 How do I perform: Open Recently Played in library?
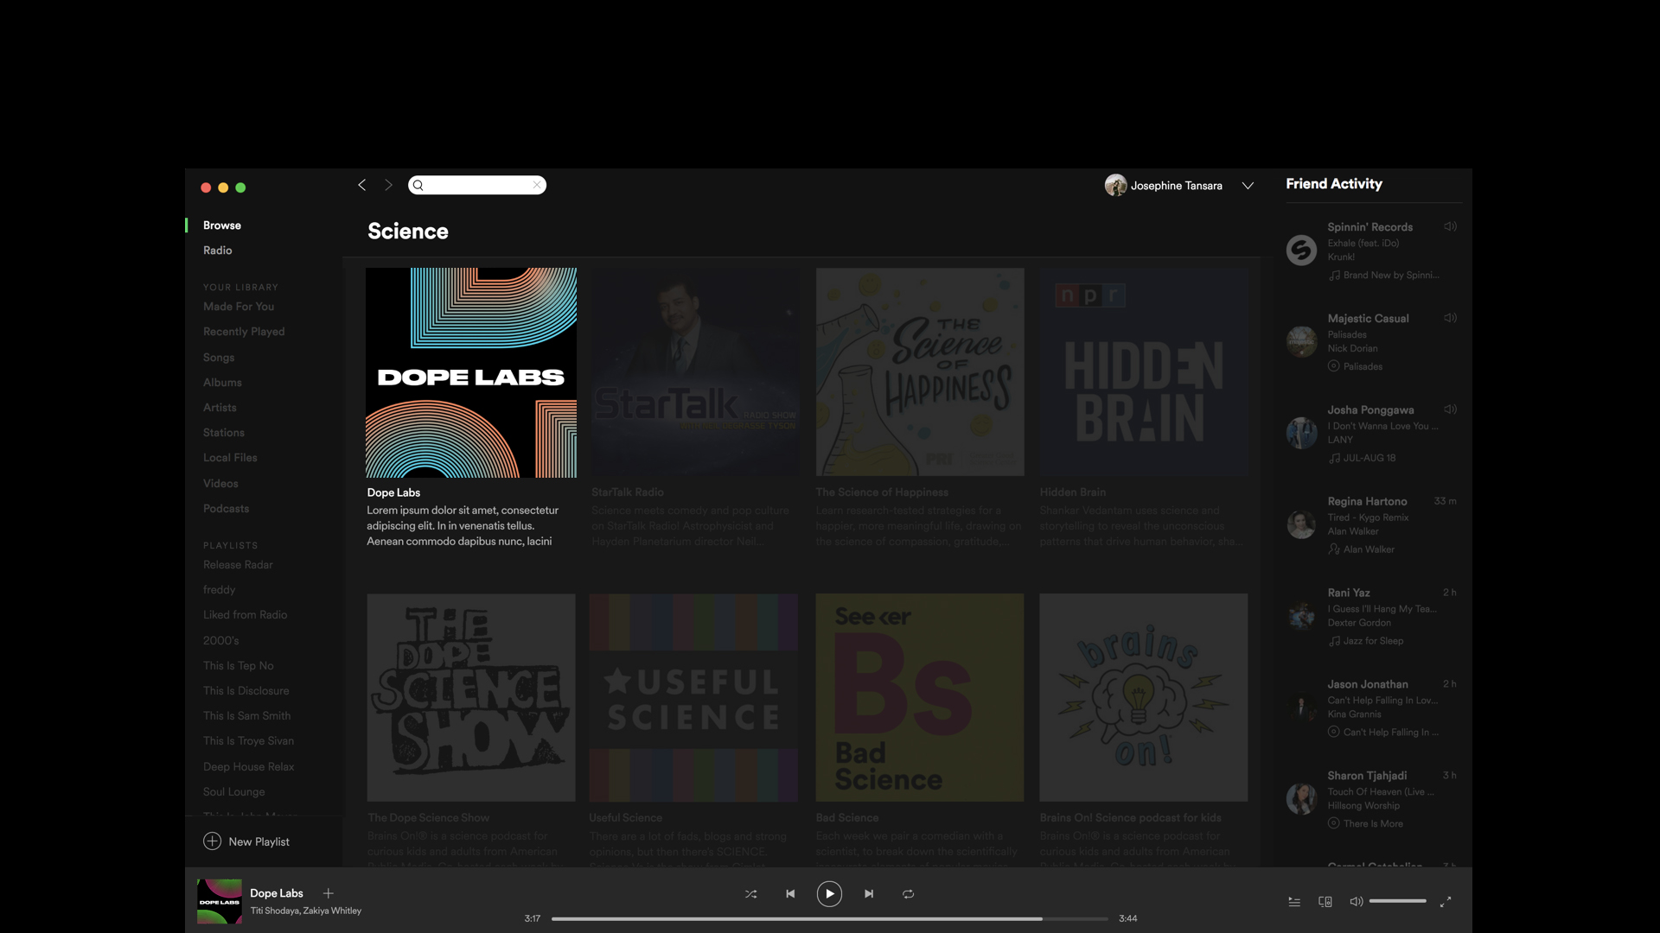point(244,332)
